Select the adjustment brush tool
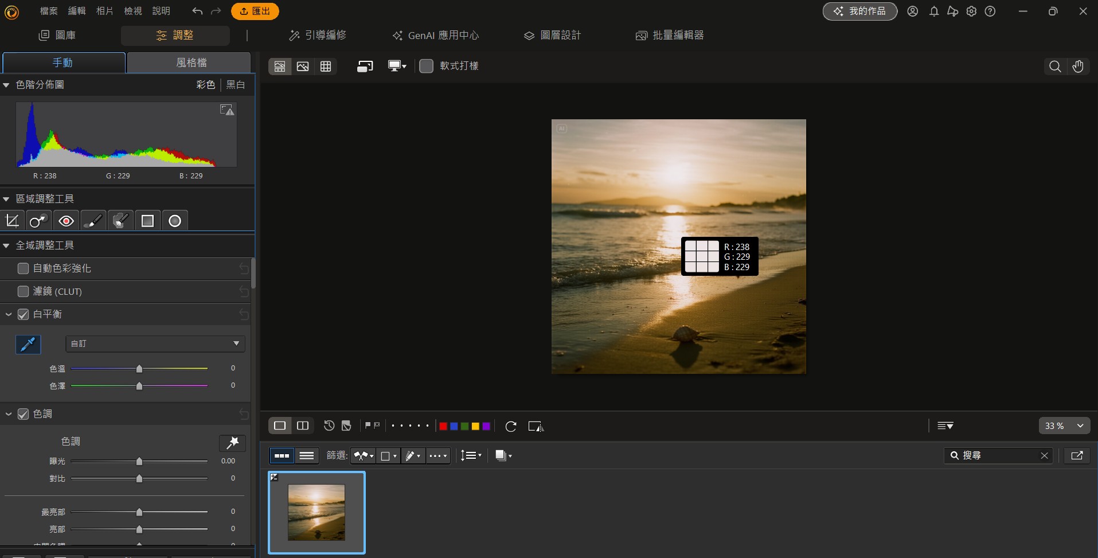Viewport: 1098px width, 558px height. click(x=93, y=221)
